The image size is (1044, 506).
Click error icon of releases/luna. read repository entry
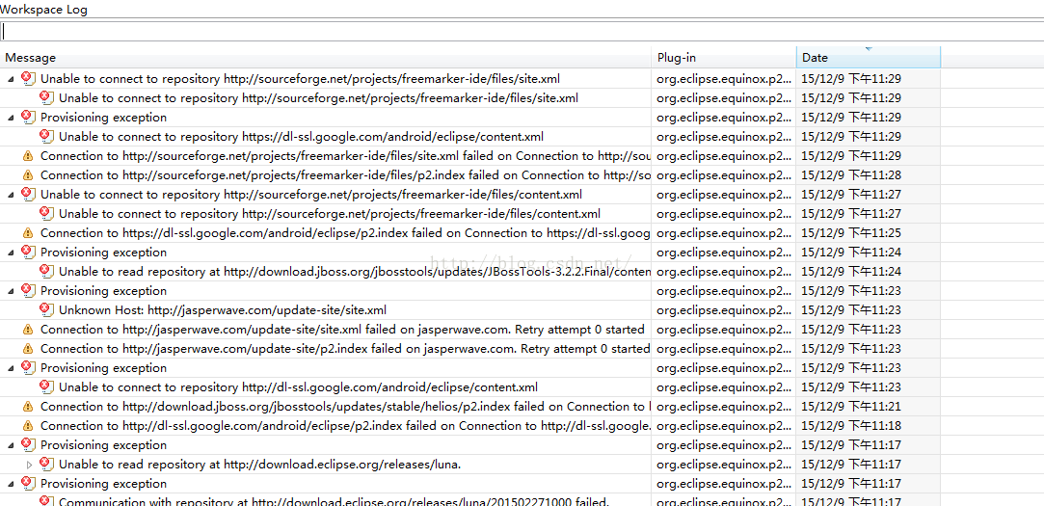point(46,464)
